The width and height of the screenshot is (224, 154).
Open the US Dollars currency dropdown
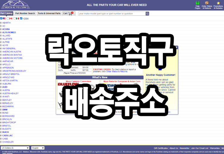15,148
